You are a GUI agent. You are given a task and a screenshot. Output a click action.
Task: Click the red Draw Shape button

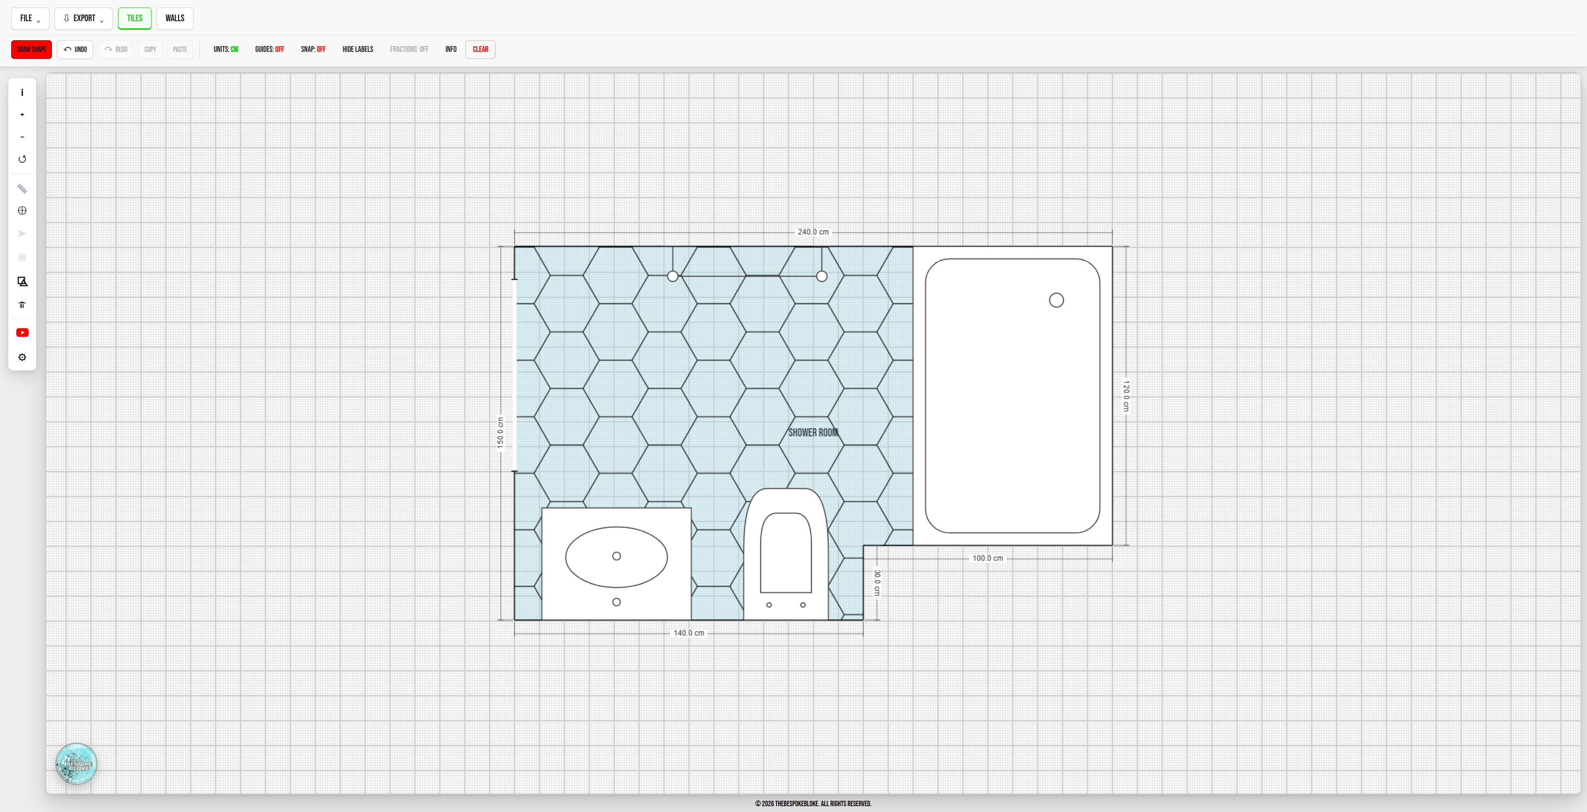point(32,49)
